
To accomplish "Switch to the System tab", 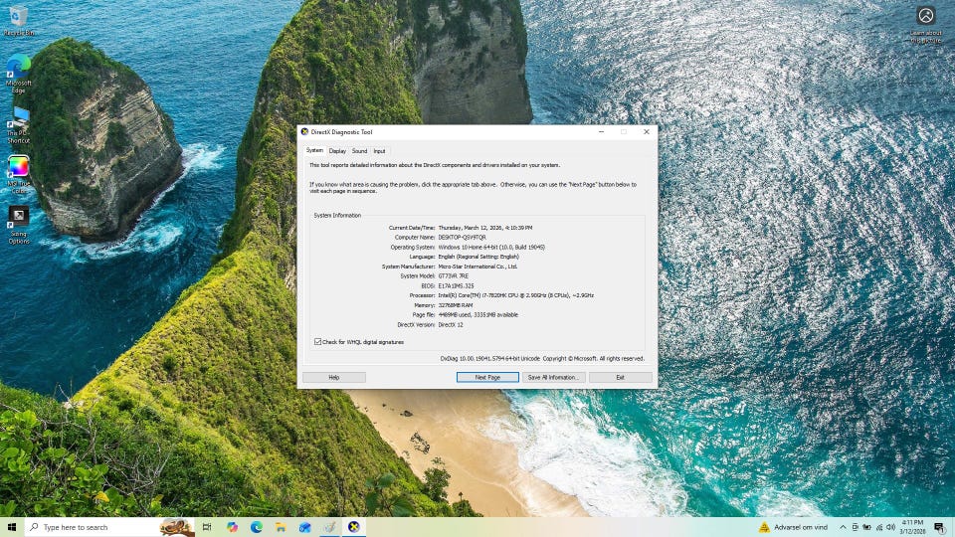I will [314, 150].
